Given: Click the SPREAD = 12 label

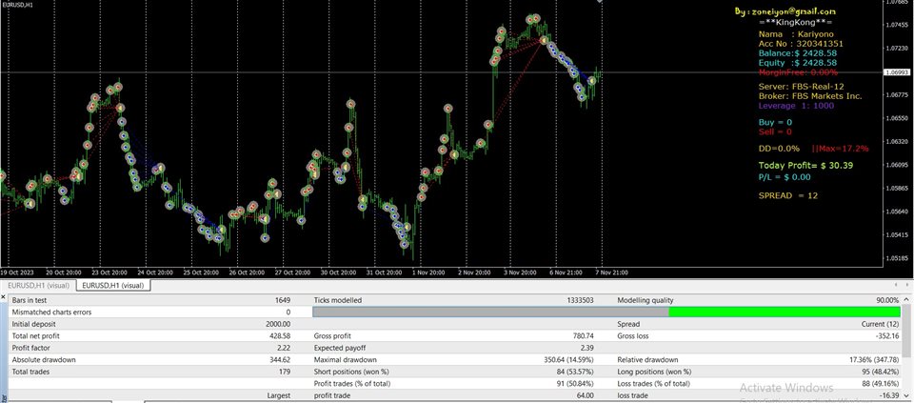Looking at the screenshot, I should click(x=787, y=195).
